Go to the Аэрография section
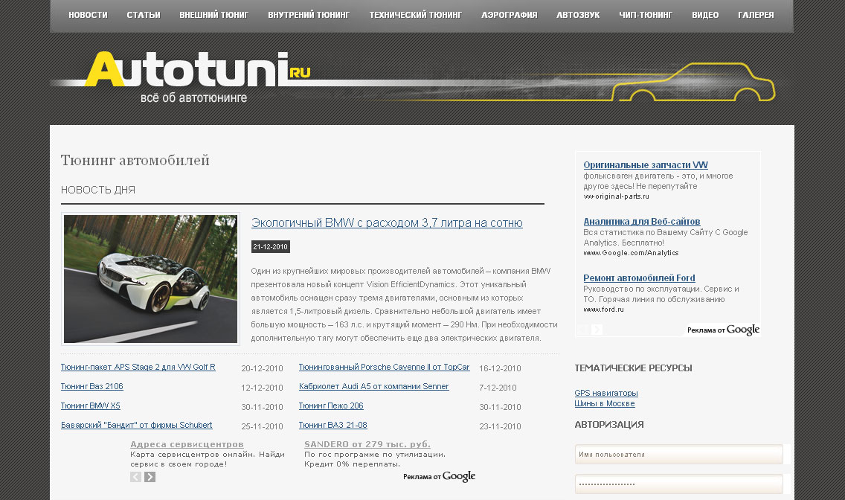 point(509,15)
